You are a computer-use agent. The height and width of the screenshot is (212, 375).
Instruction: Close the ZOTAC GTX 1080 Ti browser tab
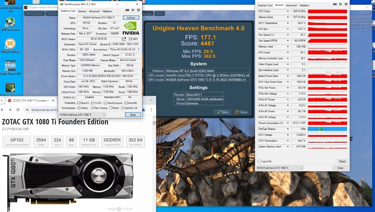coord(53,101)
